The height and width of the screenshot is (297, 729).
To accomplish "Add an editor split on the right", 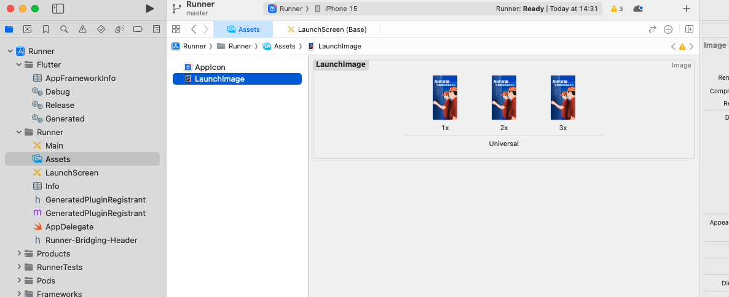I will point(690,29).
